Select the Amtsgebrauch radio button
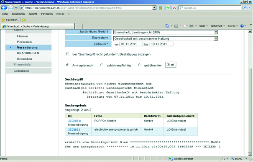Viewport: 253px width, 162px height. [67, 65]
